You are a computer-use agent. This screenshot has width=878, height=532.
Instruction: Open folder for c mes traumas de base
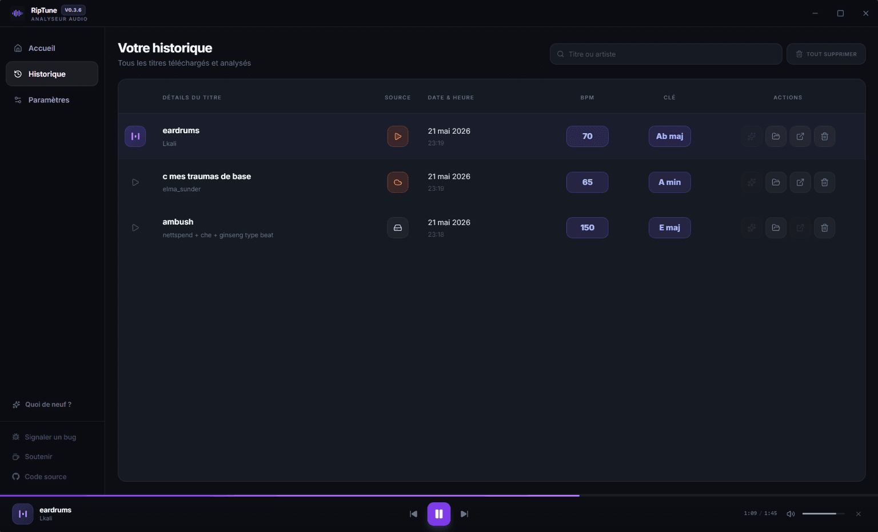coord(776,182)
